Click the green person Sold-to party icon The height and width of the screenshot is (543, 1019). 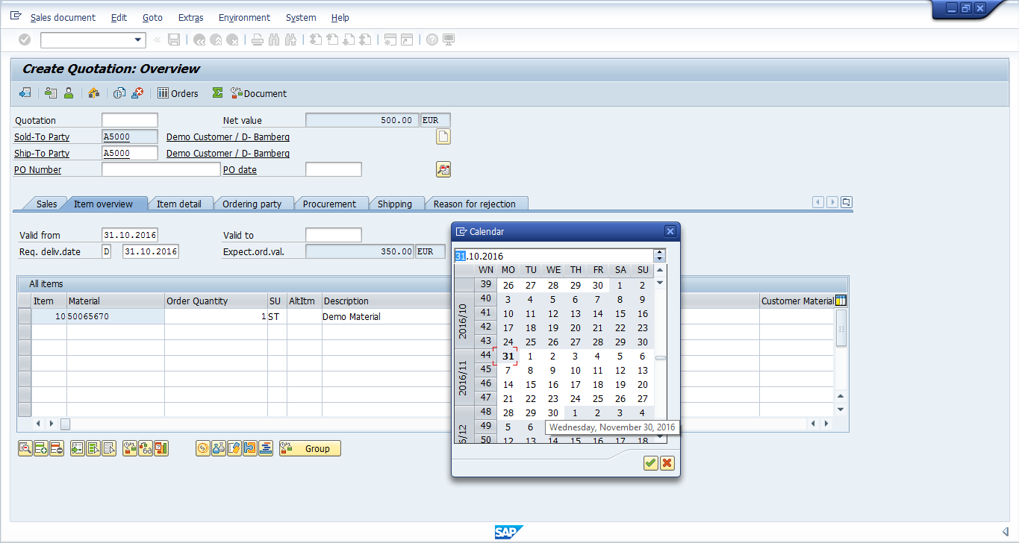pyautogui.click(x=69, y=93)
